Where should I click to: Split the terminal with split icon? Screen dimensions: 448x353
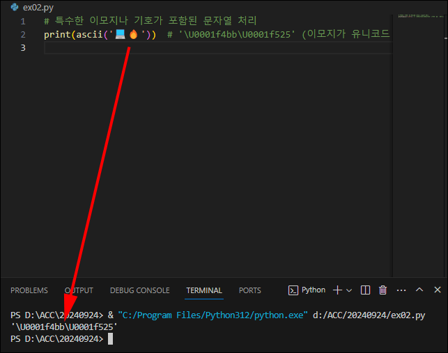click(x=365, y=290)
